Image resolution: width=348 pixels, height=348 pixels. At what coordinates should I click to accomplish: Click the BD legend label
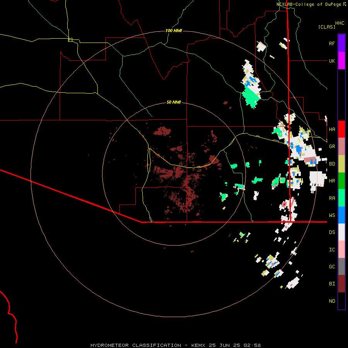pyautogui.click(x=332, y=164)
